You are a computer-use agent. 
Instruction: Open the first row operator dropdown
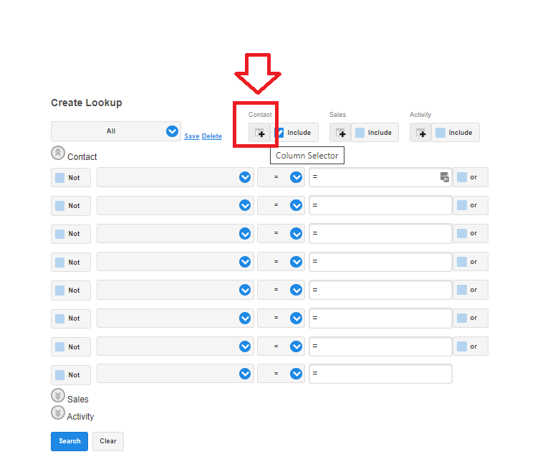(296, 177)
